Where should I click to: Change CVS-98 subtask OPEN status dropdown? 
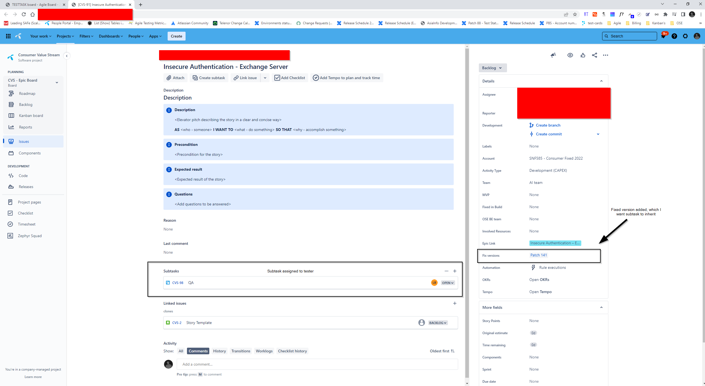448,283
